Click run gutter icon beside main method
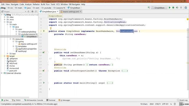Image resolution: width=189 pixels, height=106 pixels. (44, 83)
